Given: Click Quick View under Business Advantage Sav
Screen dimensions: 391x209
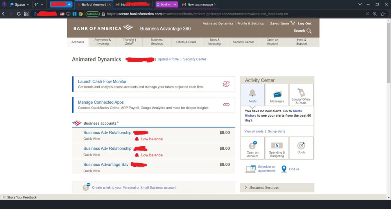Looking at the screenshot, I should click(91, 171).
